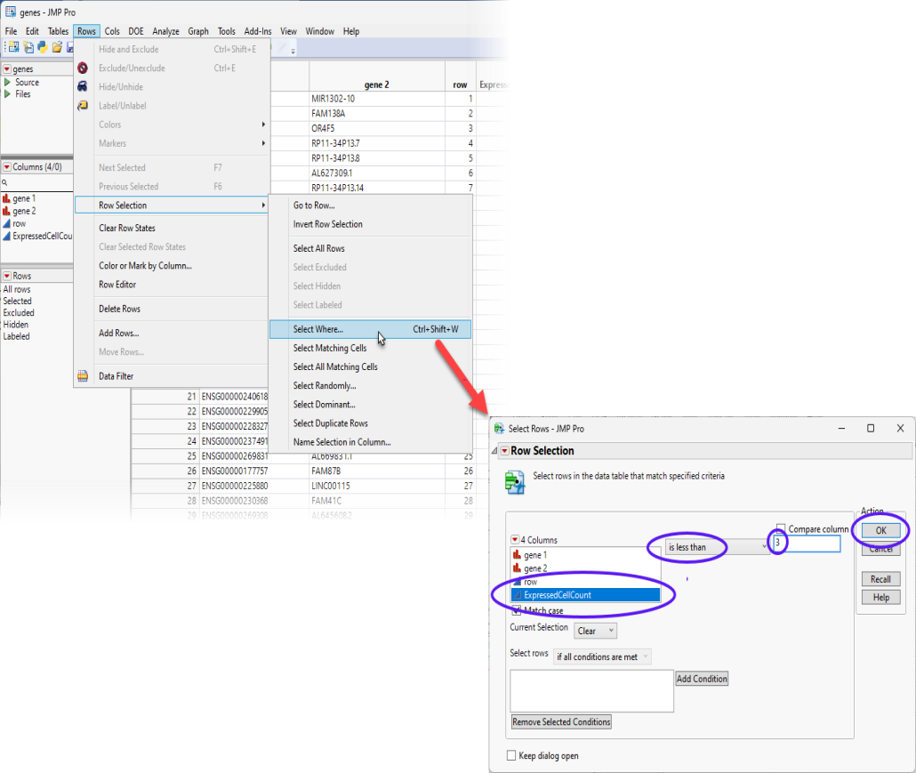Image resolution: width=916 pixels, height=773 pixels.
Task: Click the JMP app icon in the genes title bar
Action: [11, 12]
